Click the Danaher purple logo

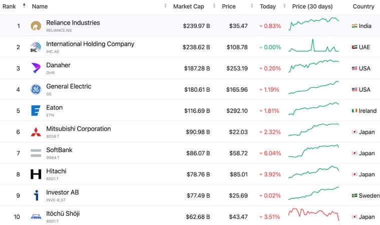tap(36, 68)
